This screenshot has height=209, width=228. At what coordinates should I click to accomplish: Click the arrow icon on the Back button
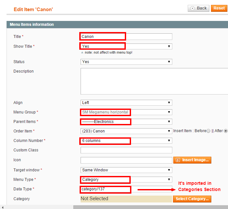192,9
